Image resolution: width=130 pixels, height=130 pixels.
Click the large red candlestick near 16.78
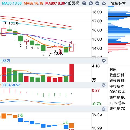[4, 32]
